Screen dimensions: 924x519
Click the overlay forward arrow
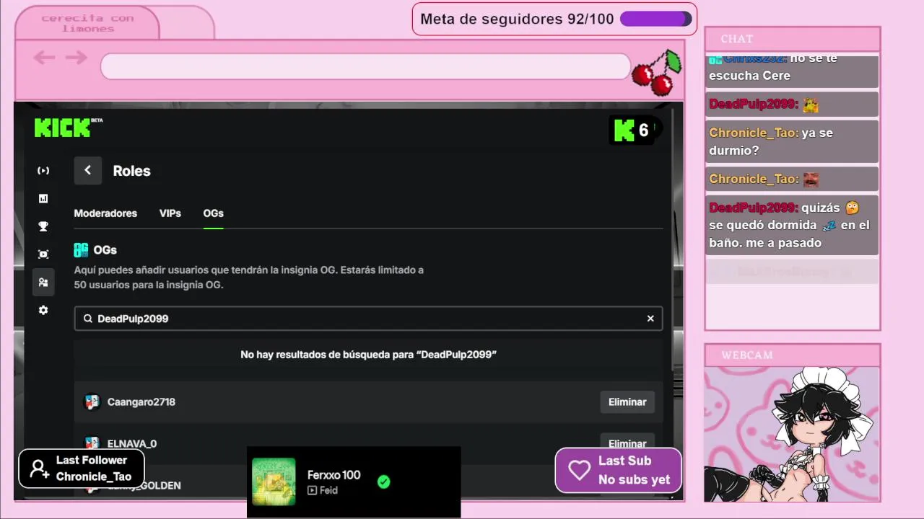click(x=76, y=58)
